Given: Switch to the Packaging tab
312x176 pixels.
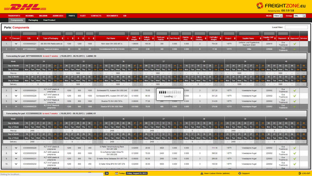Looking at the screenshot, I should click(x=33, y=20).
